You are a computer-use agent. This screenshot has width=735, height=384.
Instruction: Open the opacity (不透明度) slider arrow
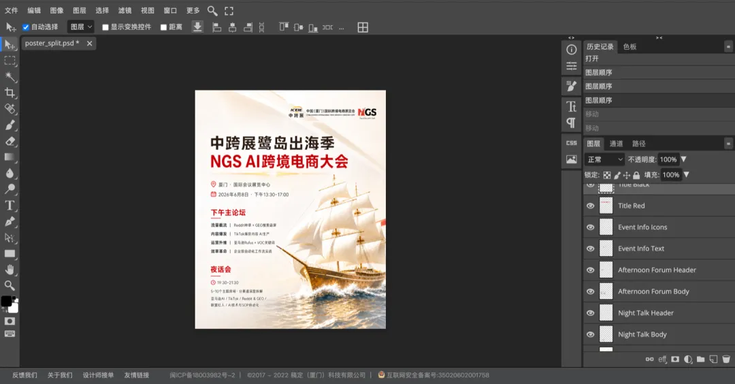[x=683, y=159]
